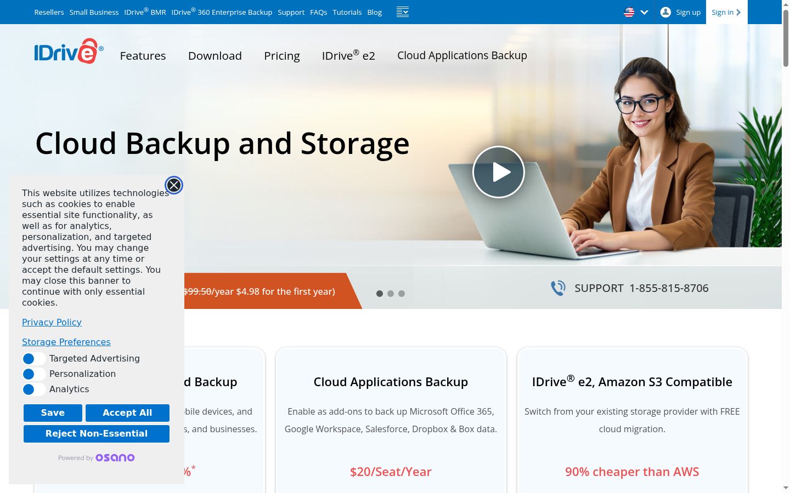Click the IDrive logo
This screenshot has height=493, width=790.
69,51
